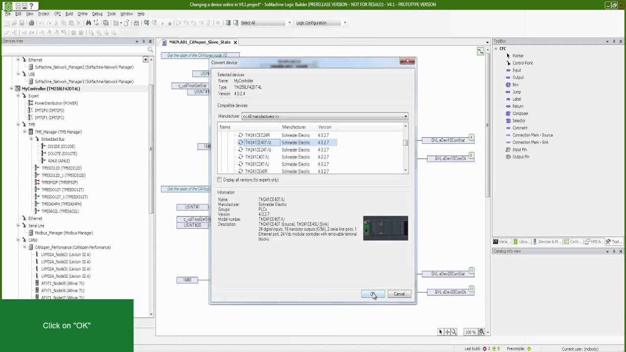Click the Find binoculars toolbar icon
Image resolution: width=626 pixels, height=352 pixels.
88,23
